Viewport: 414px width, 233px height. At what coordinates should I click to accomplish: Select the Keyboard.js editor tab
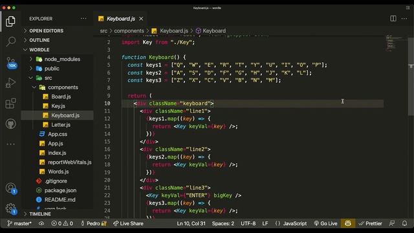120,19
